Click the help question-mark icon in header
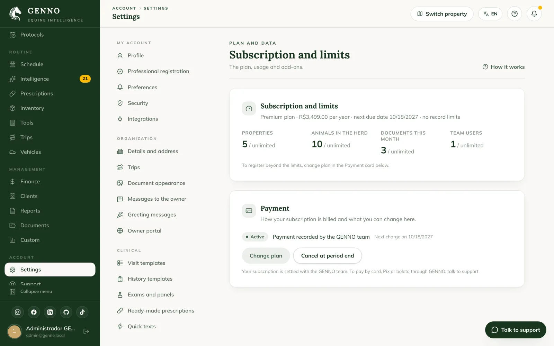The height and width of the screenshot is (346, 554). point(515,14)
